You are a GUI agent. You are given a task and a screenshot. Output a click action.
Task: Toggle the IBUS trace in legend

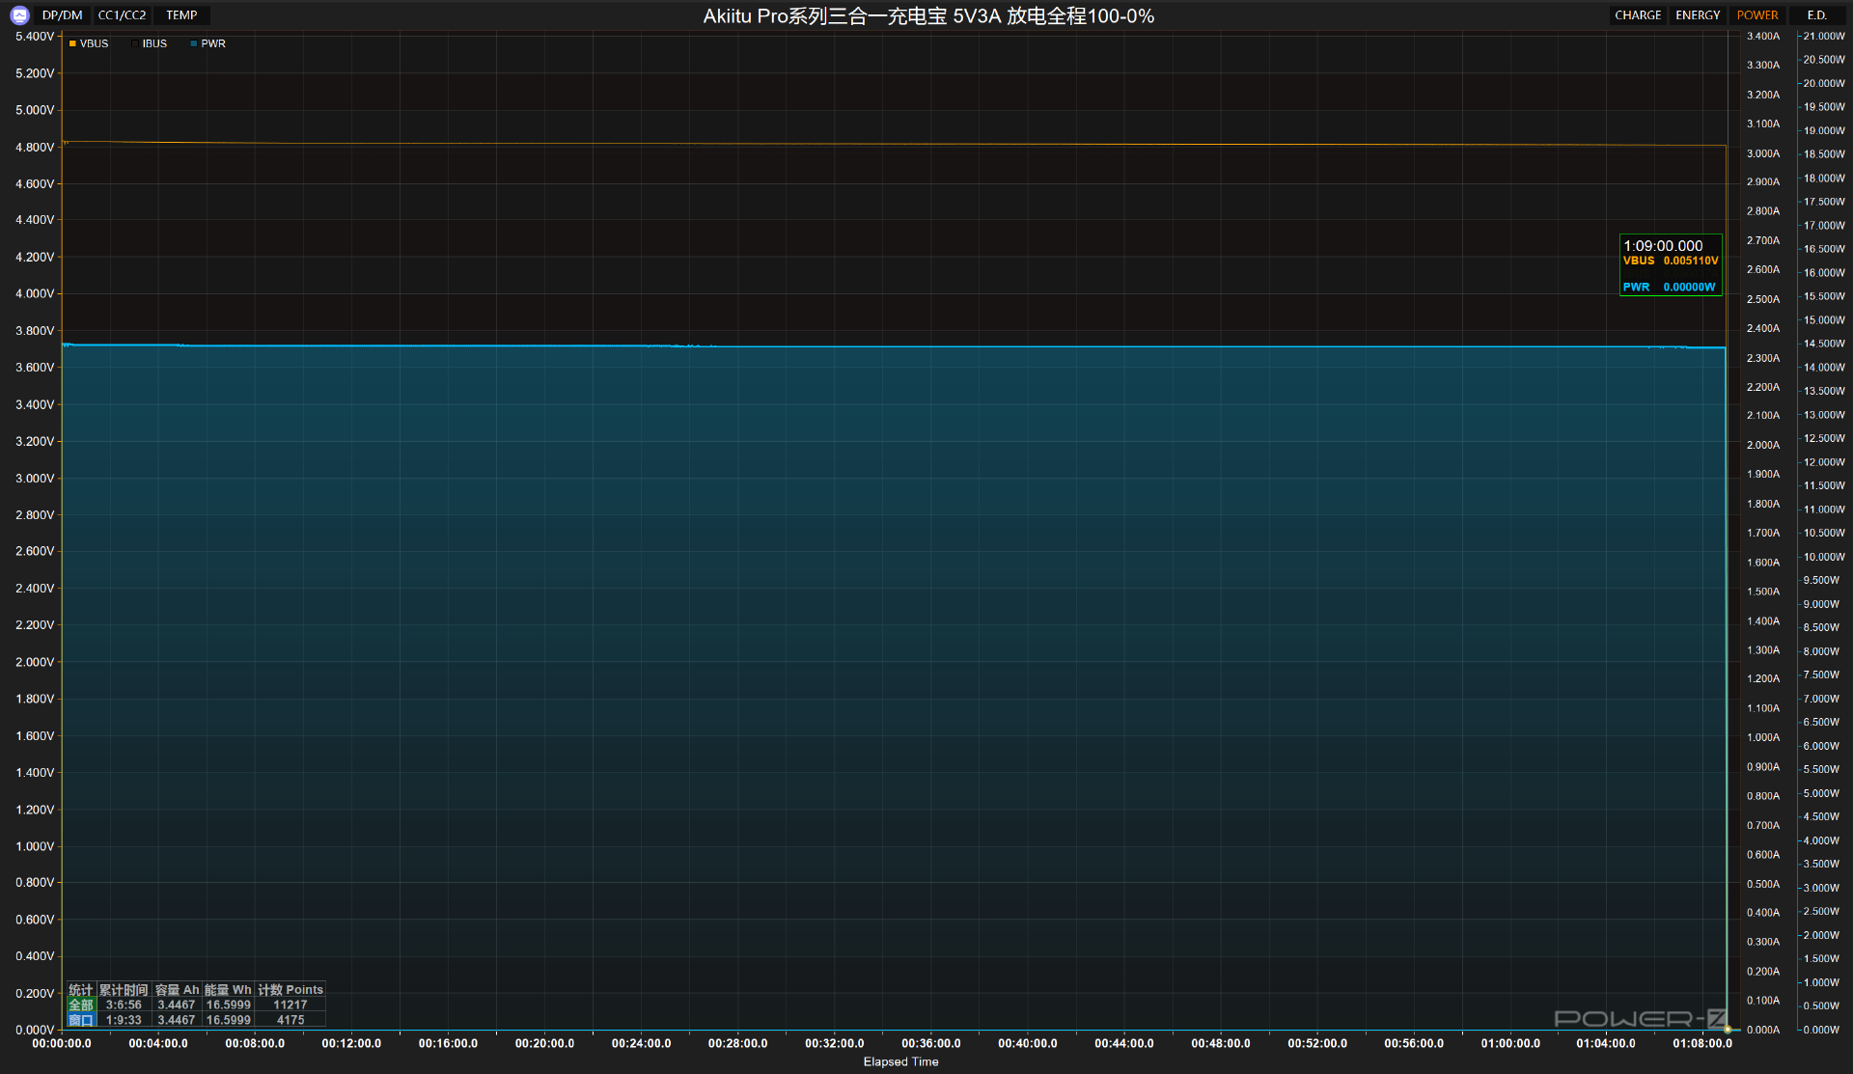pos(150,43)
